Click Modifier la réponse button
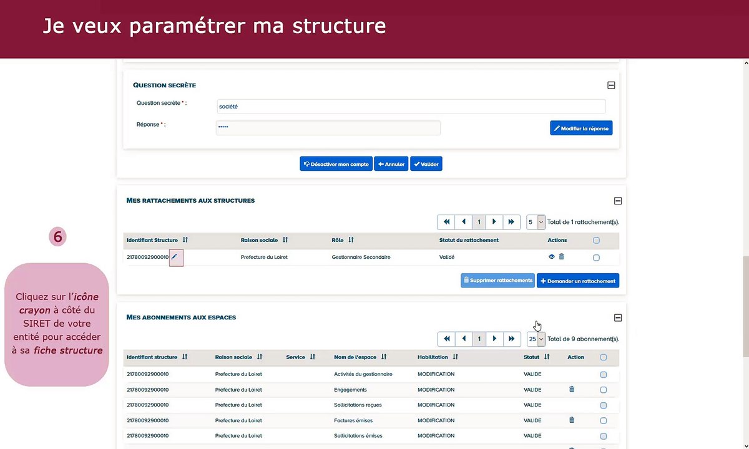 pos(581,128)
